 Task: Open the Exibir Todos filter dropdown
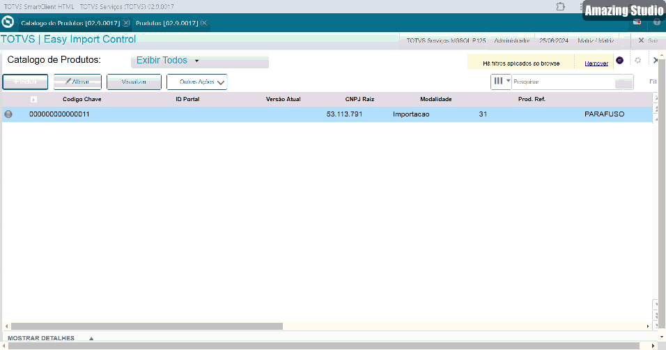pos(200,61)
